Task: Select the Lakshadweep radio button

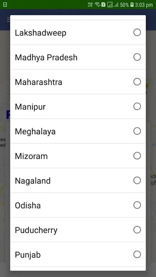Action: (x=137, y=32)
